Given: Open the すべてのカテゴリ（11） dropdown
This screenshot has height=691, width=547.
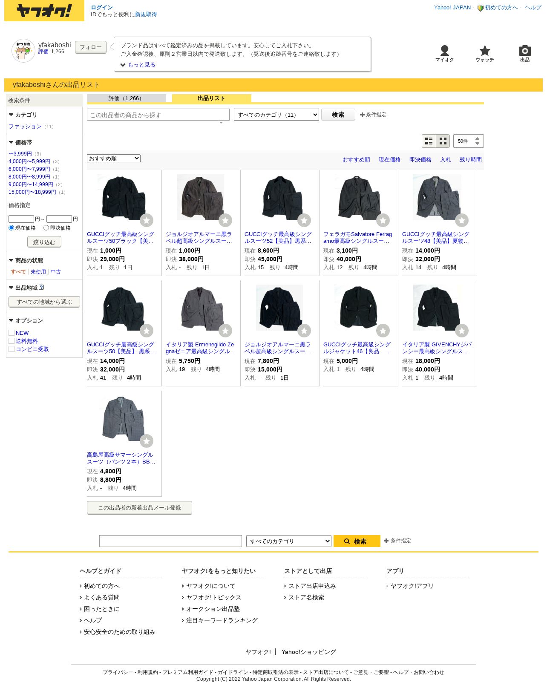Looking at the screenshot, I should pyautogui.click(x=276, y=115).
